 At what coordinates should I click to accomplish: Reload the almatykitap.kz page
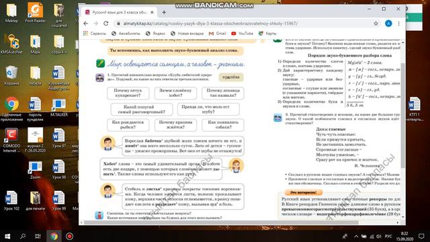[106, 24]
